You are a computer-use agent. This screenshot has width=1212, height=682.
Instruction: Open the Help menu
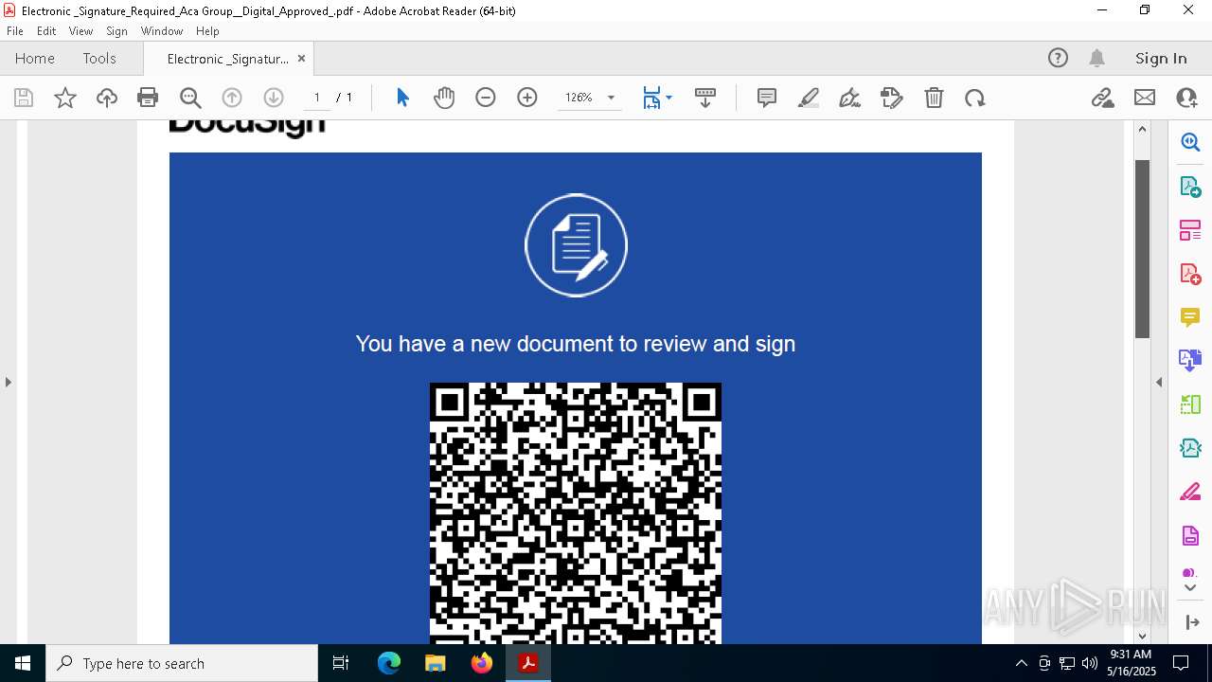point(207,31)
